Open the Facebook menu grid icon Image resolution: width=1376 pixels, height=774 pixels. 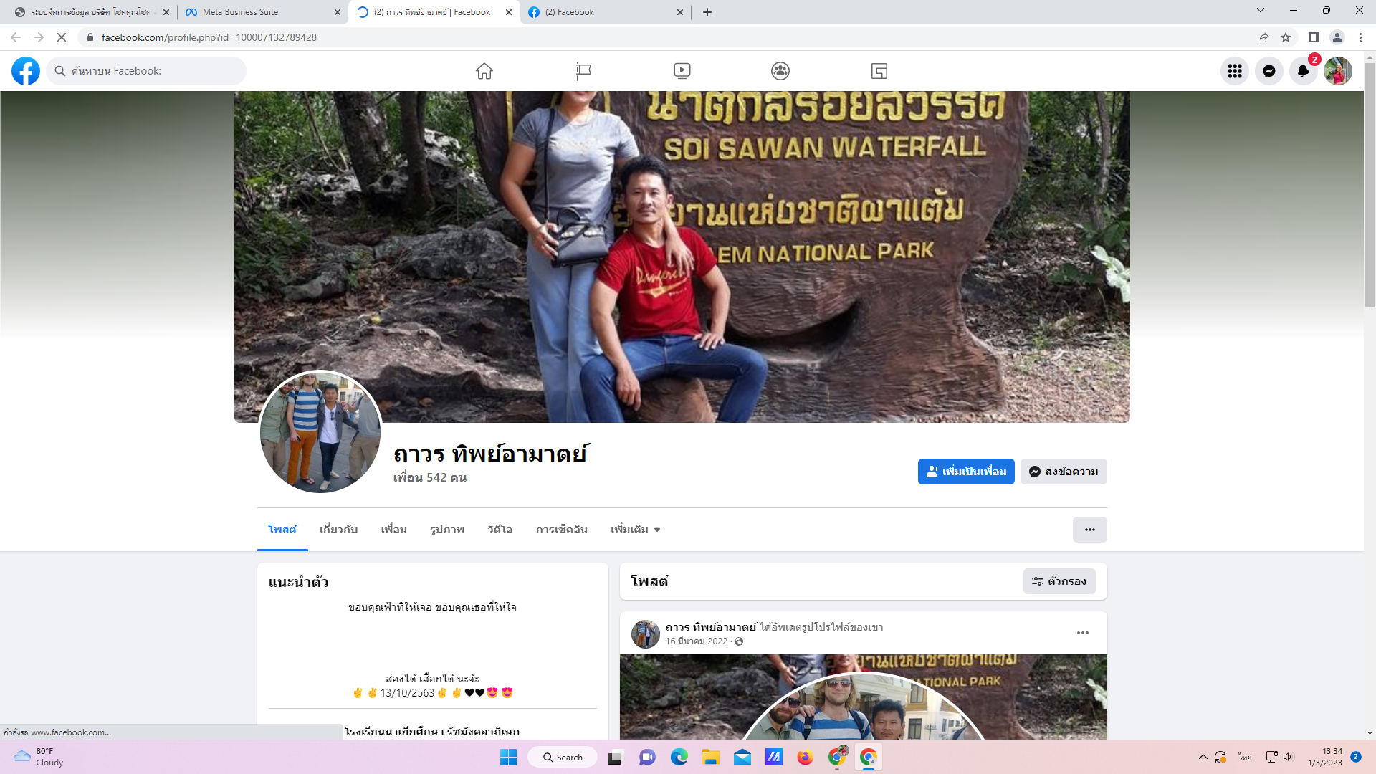(1234, 71)
